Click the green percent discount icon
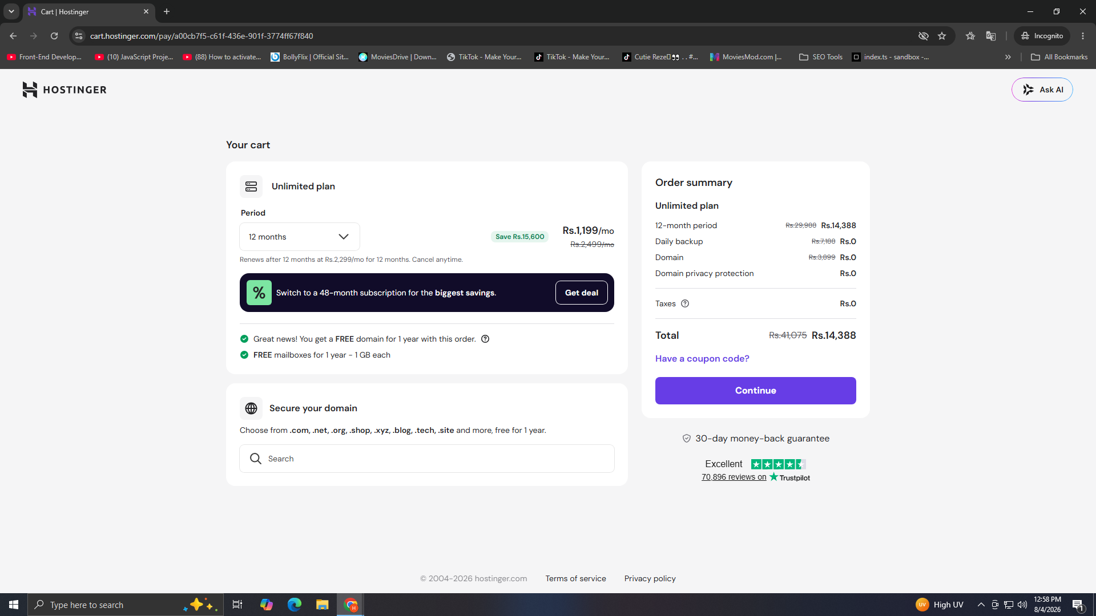Screen dimensions: 1096x616 (x=259, y=293)
